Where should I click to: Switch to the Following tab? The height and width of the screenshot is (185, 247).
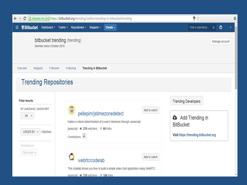[x=71, y=68]
